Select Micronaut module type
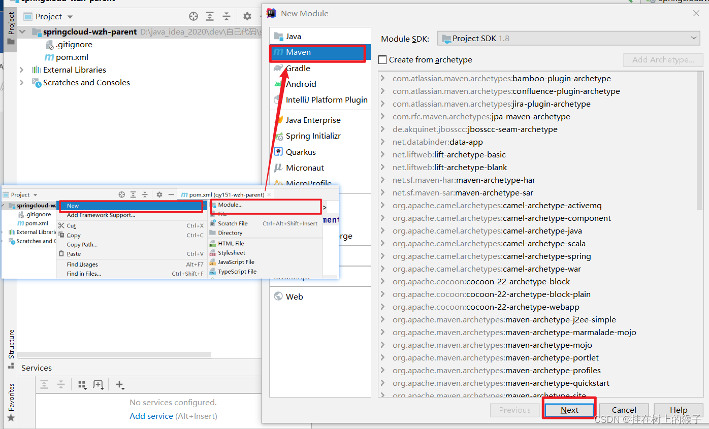The width and height of the screenshot is (709, 429). pos(320,168)
